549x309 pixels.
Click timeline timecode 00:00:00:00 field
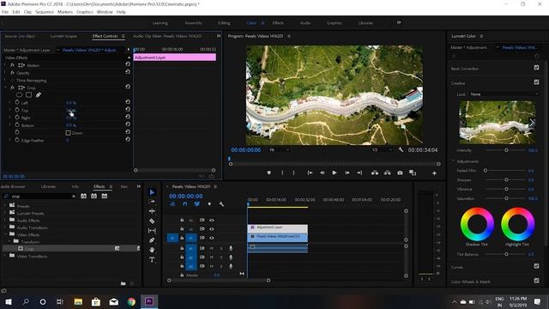pos(185,197)
